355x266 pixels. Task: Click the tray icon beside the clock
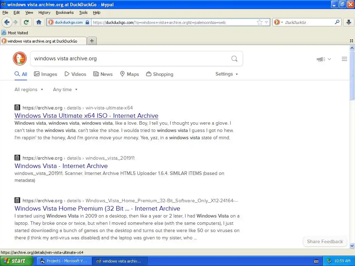pos(329,261)
